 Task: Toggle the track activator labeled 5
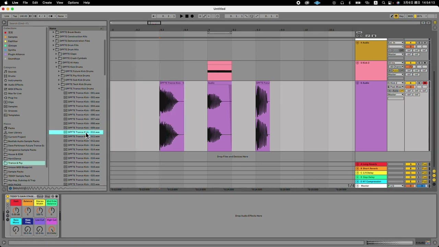pyautogui.click(x=411, y=63)
